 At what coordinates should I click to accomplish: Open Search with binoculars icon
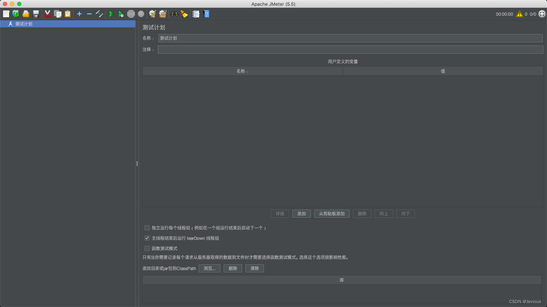174,14
